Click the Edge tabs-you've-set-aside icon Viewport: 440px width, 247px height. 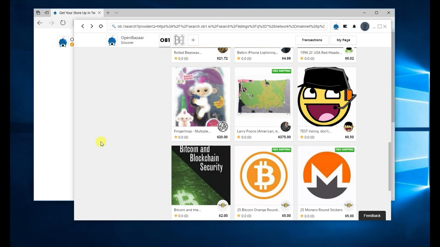tap(38, 13)
